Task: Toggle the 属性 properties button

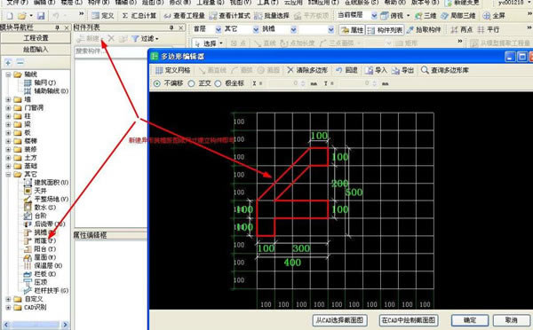Action: [x=352, y=30]
